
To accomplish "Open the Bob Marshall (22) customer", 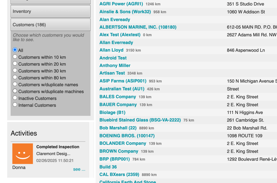I will click(118, 128).
